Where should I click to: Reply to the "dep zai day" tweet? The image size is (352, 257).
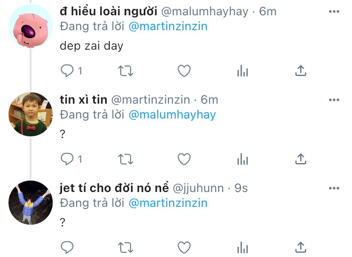coord(67,71)
